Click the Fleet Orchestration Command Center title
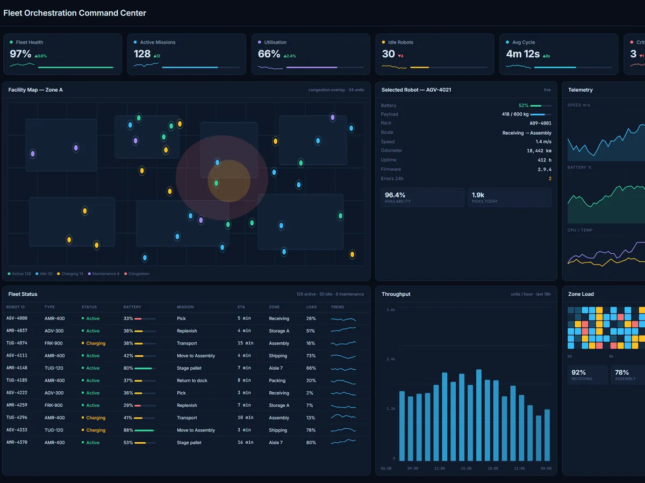 (75, 13)
